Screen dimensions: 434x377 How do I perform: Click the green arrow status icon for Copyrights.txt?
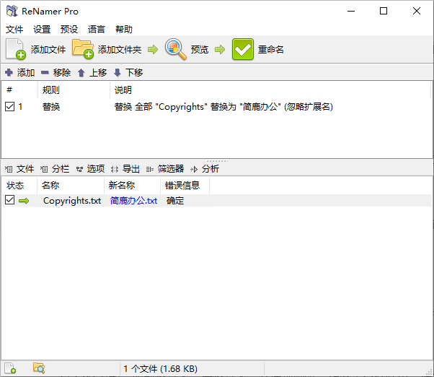coord(24,201)
